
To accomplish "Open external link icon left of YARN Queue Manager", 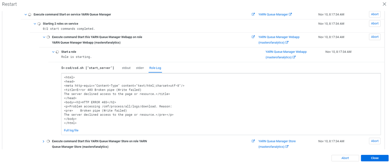I will click(253, 14).
